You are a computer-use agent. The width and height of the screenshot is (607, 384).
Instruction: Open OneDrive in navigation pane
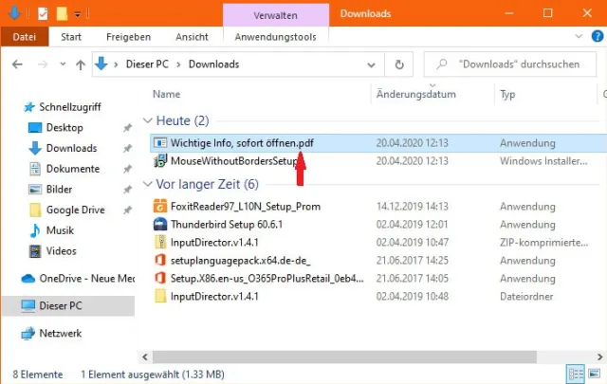tap(78, 279)
